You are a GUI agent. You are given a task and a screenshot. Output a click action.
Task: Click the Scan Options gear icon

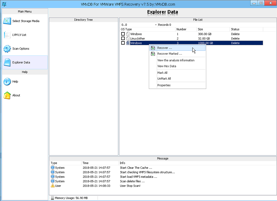tap(7, 49)
